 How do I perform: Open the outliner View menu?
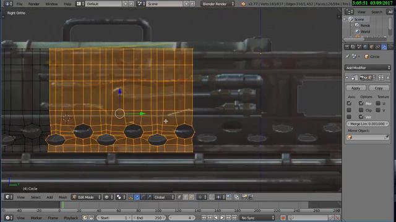pyautogui.click(x=361, y=12)
